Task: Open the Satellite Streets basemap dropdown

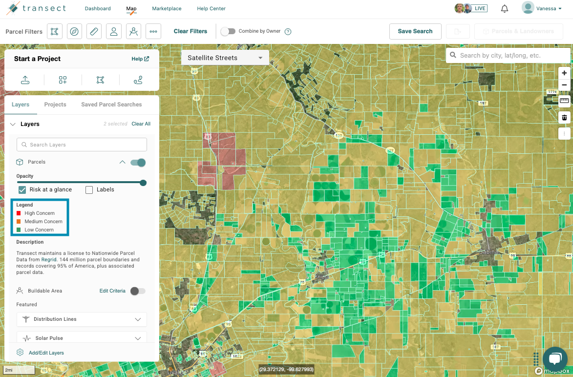Action: point(225,58)
